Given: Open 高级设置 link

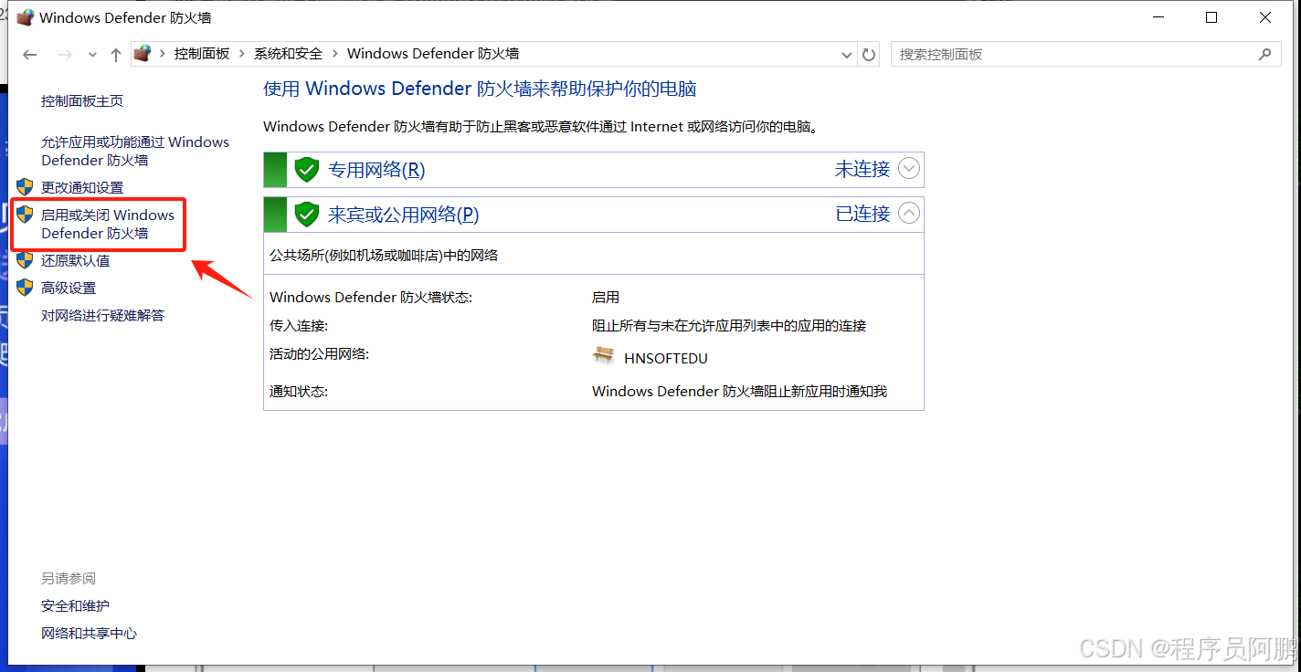Looking at the screenshot, I should click(x=69, y=289).
